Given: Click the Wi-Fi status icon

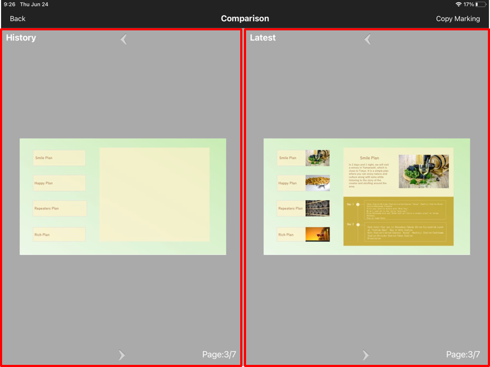Looking at the screenshot, I should (458, 4).
